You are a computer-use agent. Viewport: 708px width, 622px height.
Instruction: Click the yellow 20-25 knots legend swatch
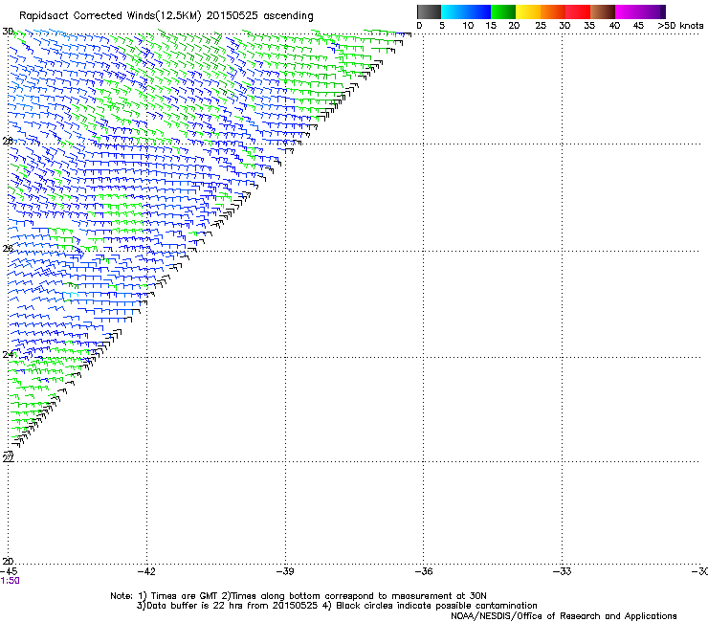[528, 11]
